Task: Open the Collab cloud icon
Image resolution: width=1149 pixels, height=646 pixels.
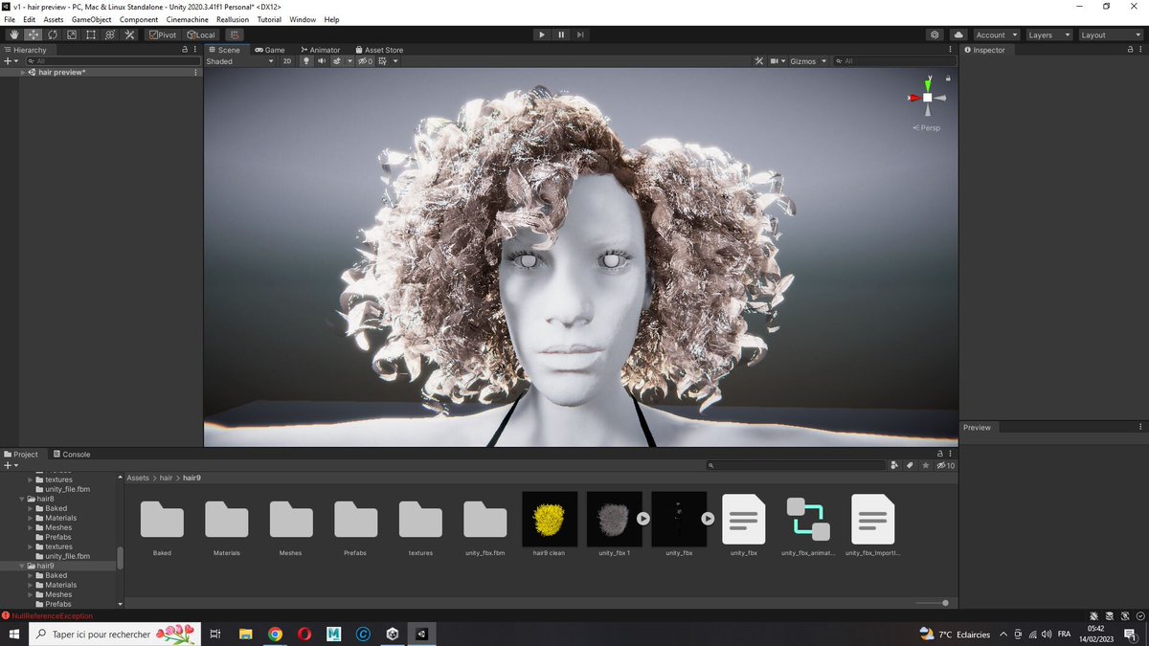Action: coord(958,34)
